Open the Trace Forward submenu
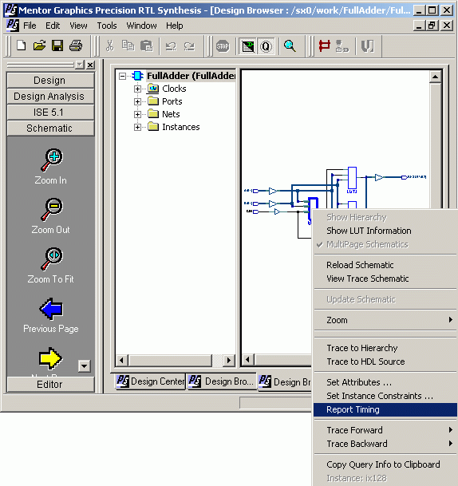Viewport: 458px width, 486px height. (385, 430)
